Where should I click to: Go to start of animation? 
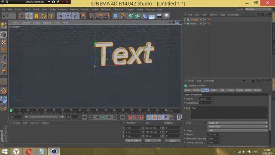point(84,117)
